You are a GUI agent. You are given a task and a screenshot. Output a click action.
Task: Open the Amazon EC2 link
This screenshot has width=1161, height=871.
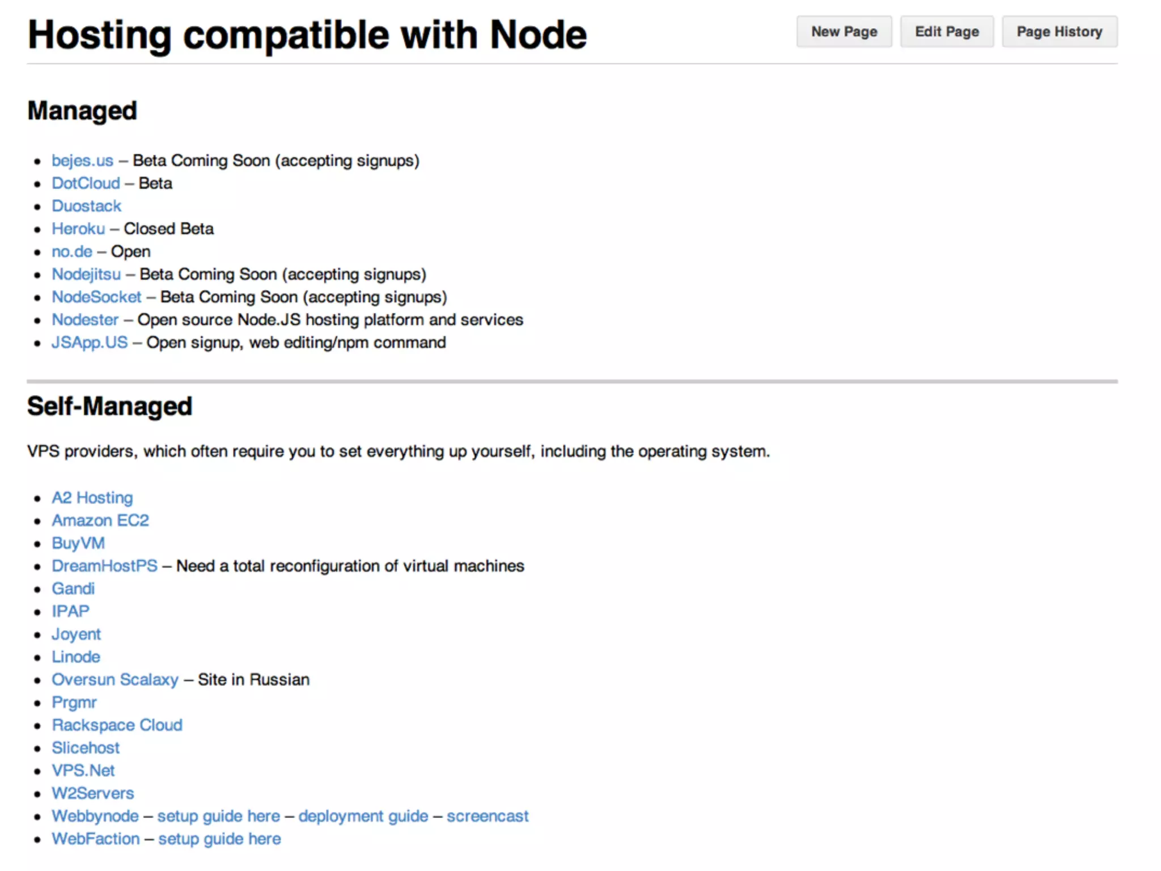click(x=100, y=520)
